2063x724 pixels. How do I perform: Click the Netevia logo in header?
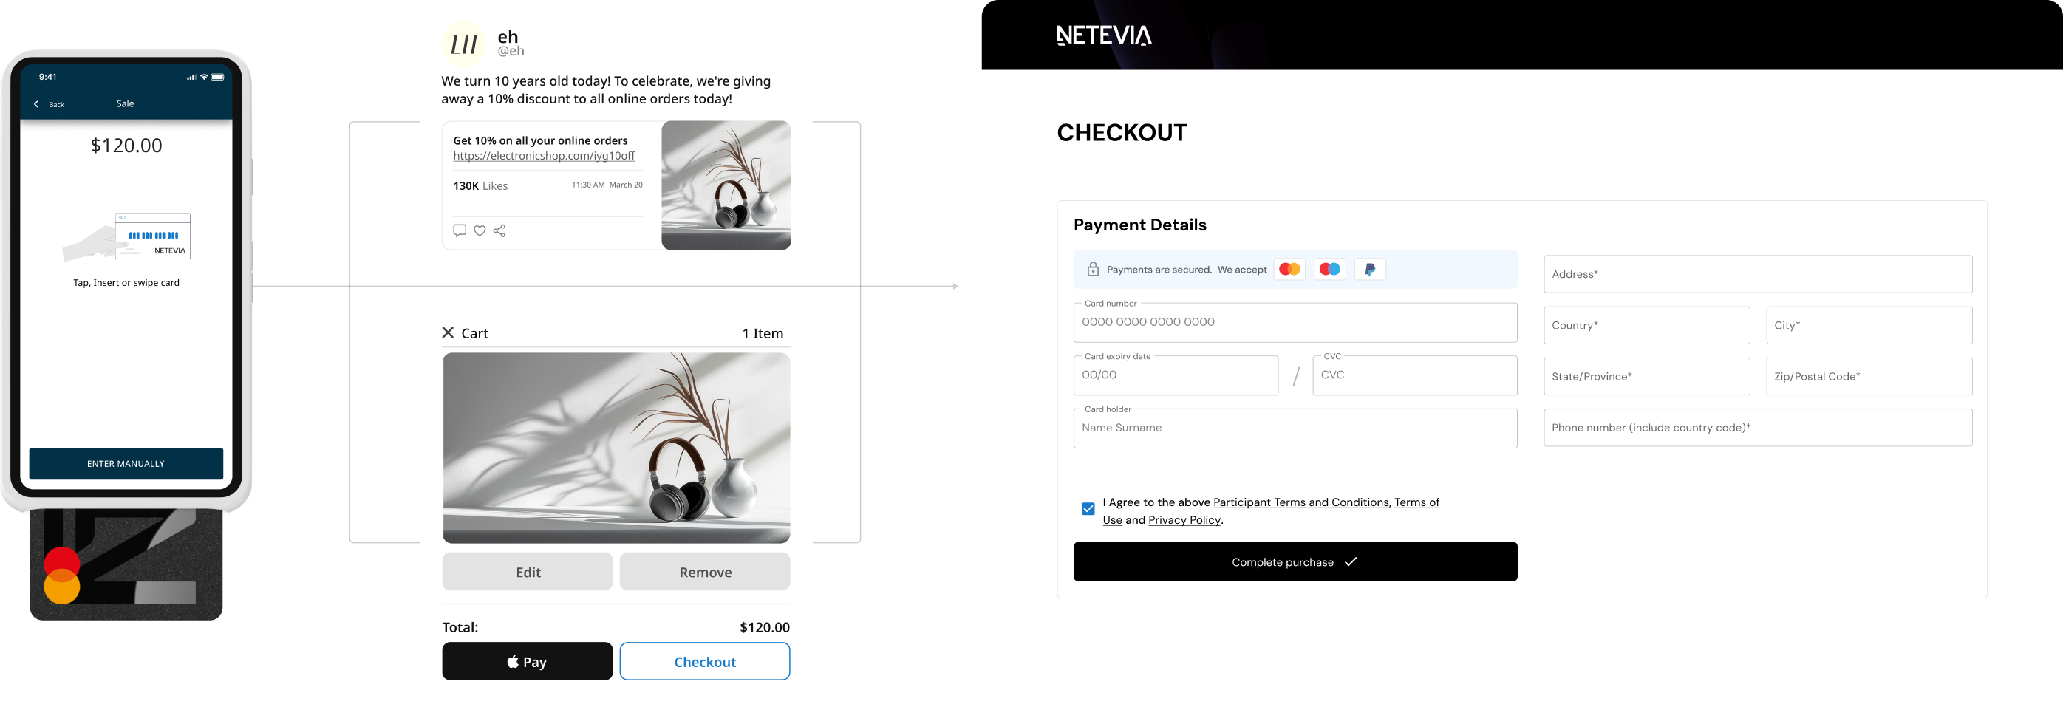1104,35
